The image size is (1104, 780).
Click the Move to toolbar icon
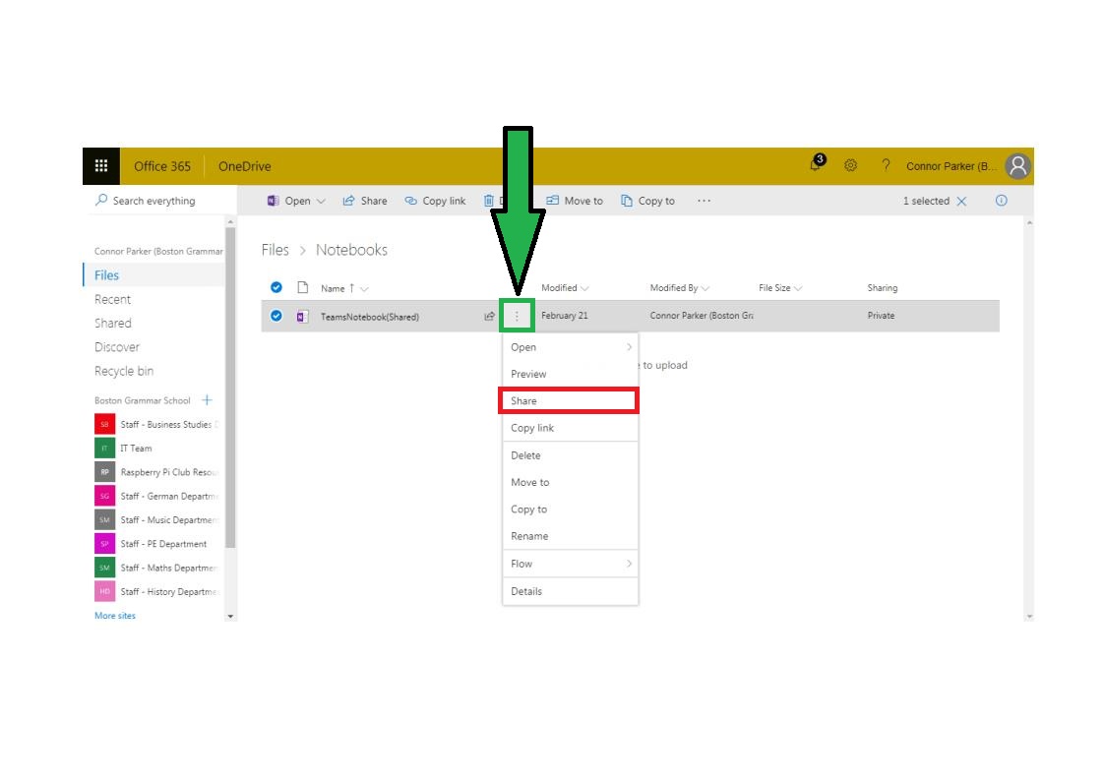576,201
